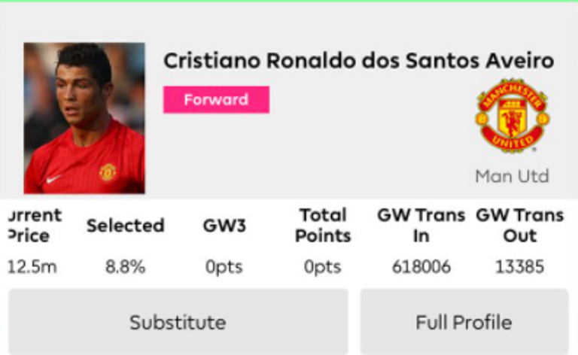Select the 618006 transfers in figure

421,267
